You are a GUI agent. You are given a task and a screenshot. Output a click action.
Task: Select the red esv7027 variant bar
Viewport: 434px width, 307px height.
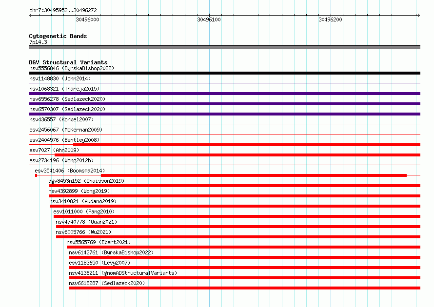(237, 155)
